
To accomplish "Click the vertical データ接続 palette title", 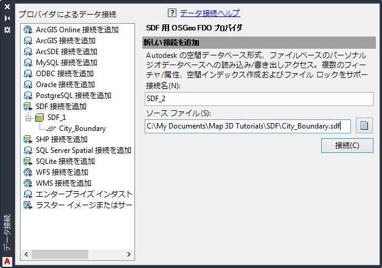I will click(x=7, y=233).
